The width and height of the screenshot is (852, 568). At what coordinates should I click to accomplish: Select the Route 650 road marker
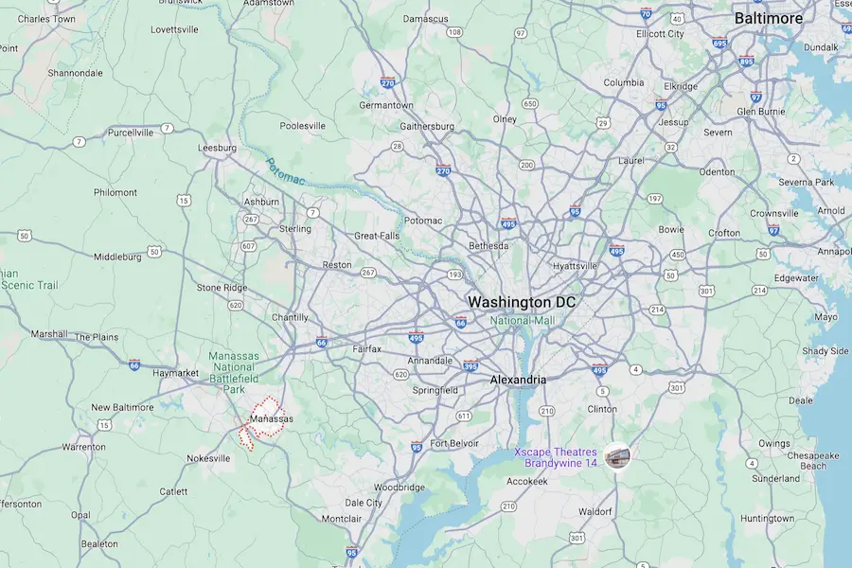pos(530,104)
